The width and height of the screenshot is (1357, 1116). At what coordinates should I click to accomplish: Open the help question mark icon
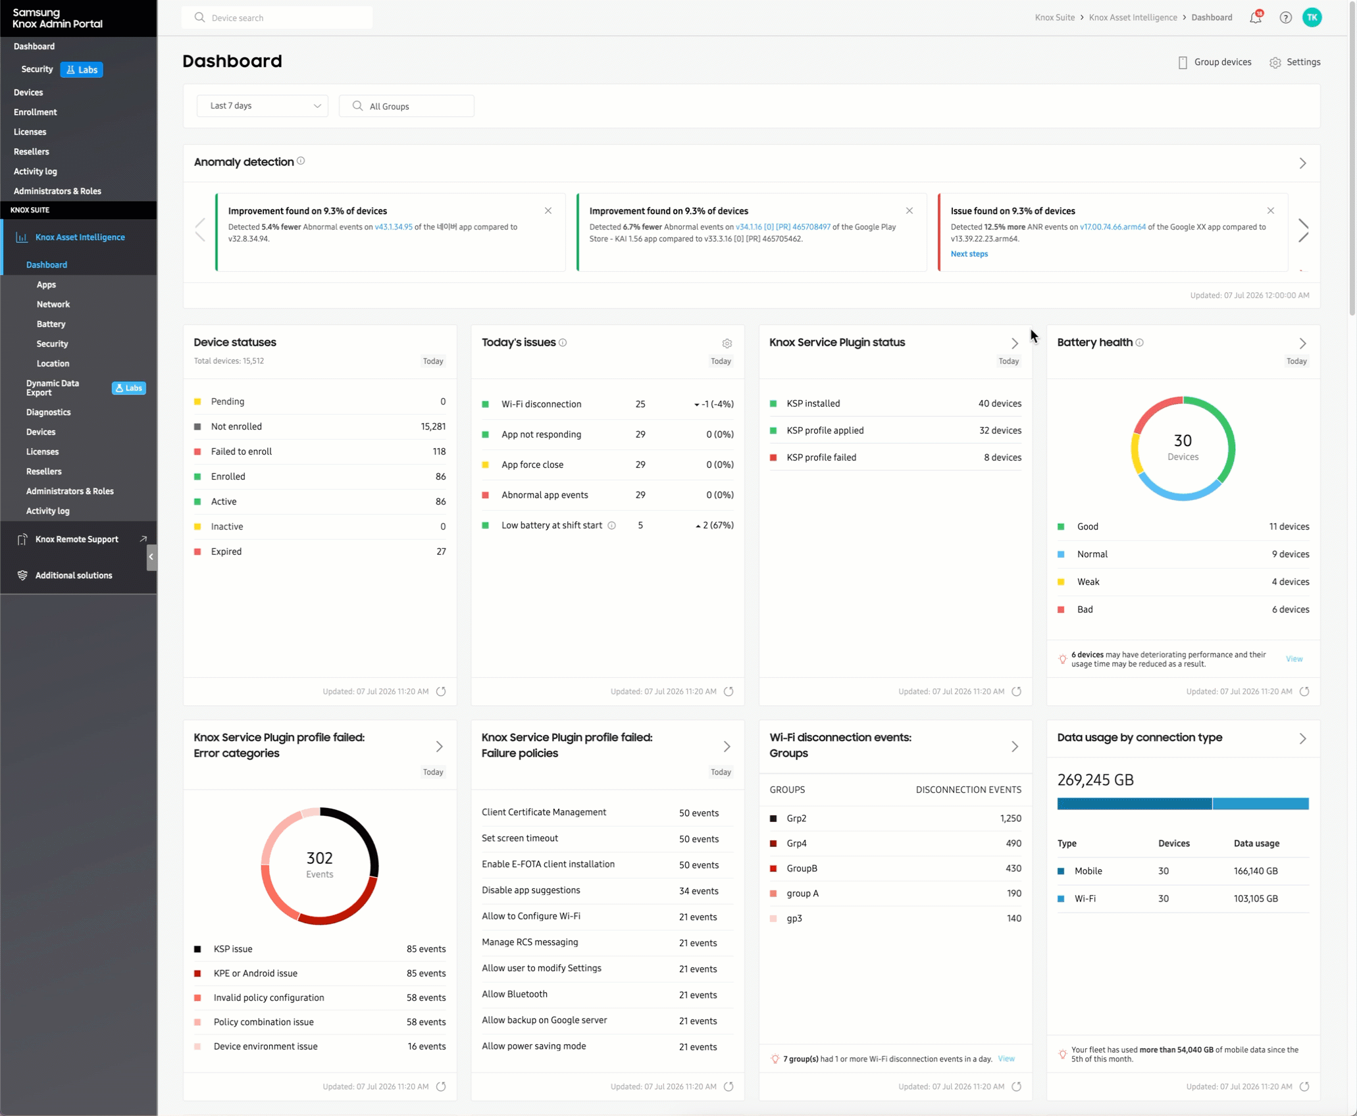1285,18
